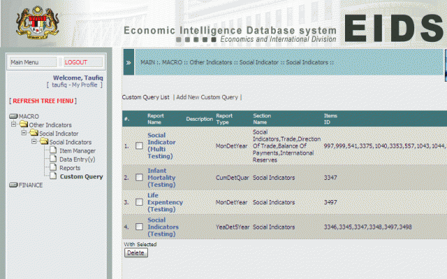The width and height of the screenshot is (447, 279).
Task: Click the Delete button
Action: pos(136,252)
